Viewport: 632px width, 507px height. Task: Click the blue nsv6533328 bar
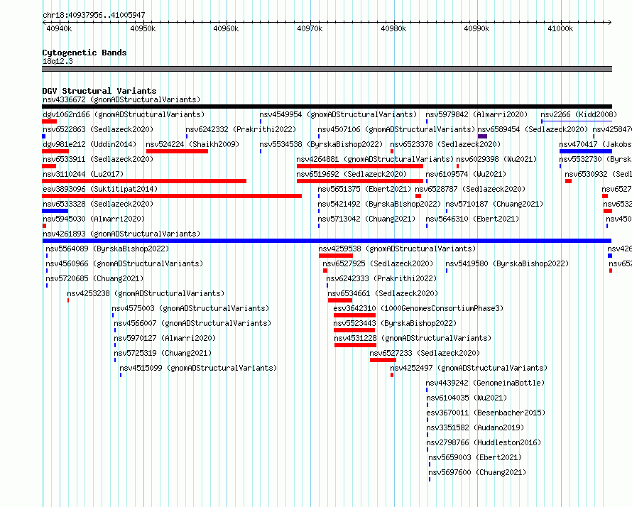click(x=55, y=211)
